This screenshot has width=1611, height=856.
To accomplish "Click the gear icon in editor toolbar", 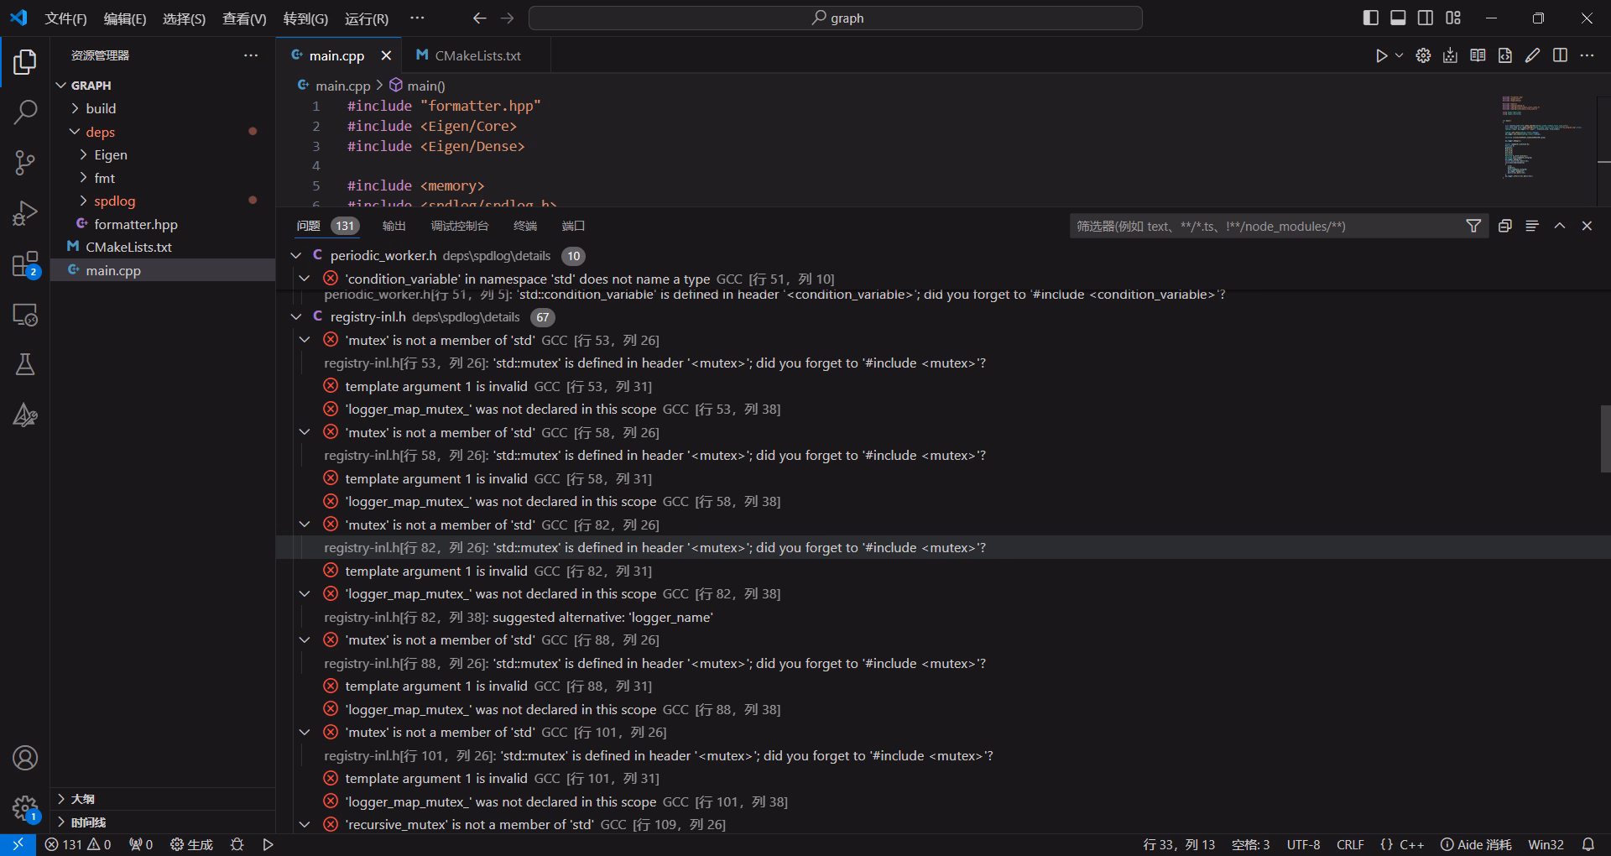I will [1423, 55].
